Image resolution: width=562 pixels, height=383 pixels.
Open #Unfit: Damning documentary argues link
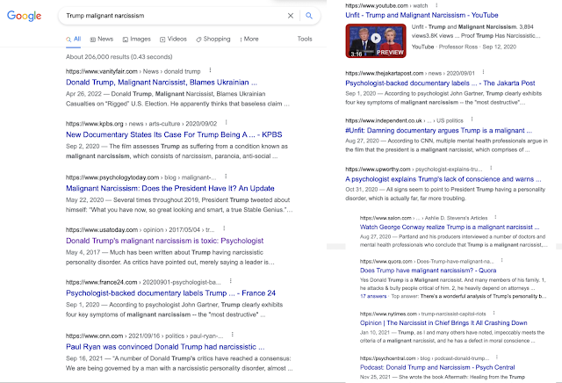(439, 131)
